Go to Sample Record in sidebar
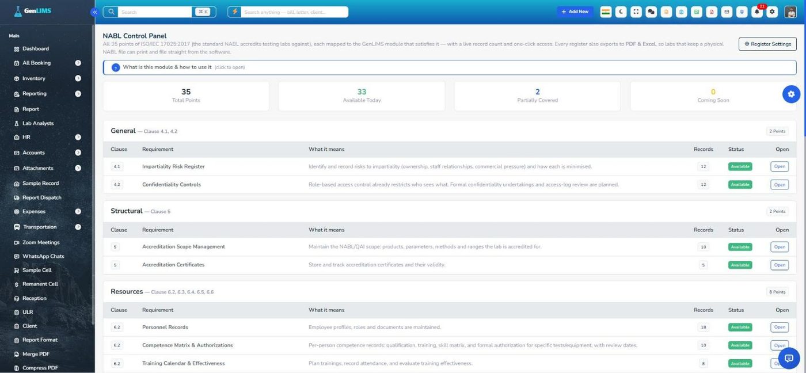This screenshot has height=373, width=806. [40, 183]
